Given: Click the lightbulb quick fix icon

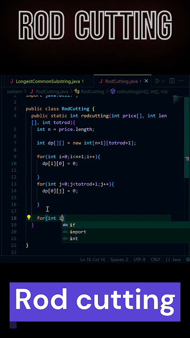Looking at the screenshot, I should point(29,217).
